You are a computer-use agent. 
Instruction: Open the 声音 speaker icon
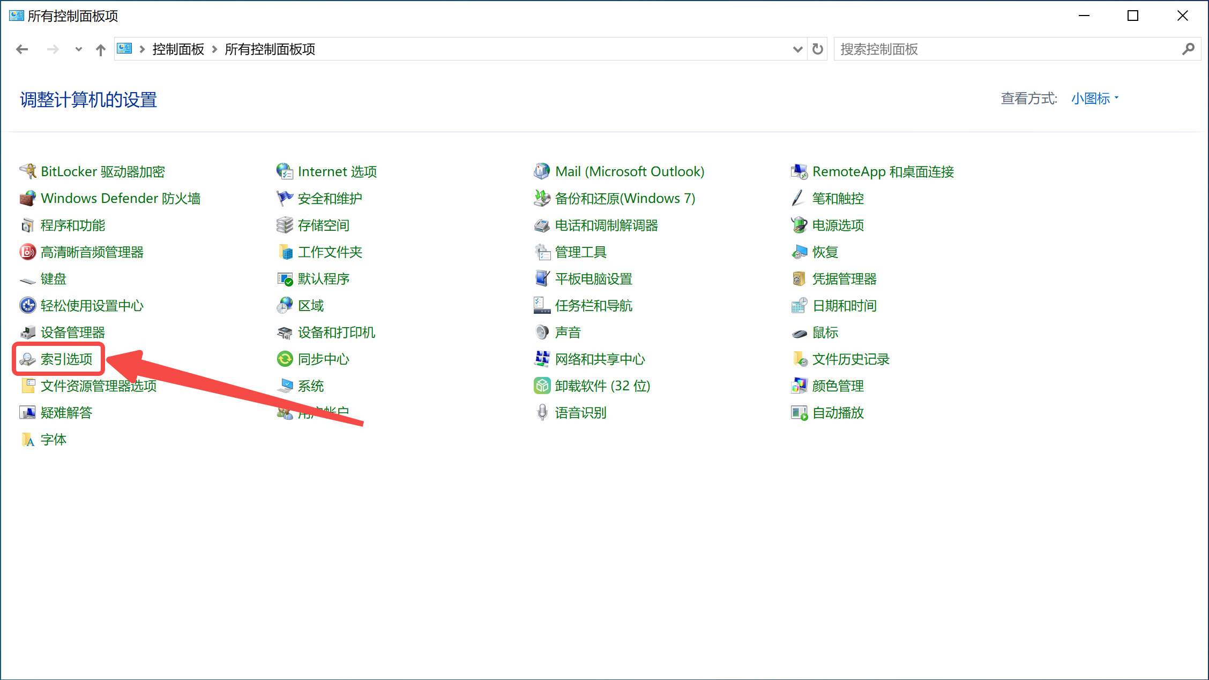click(x=542, y=332)
